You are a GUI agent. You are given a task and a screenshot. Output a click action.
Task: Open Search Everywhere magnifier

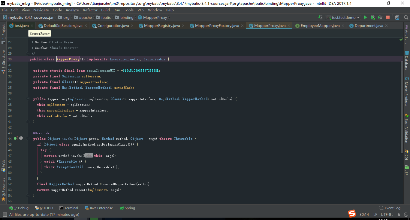(406, 17)
